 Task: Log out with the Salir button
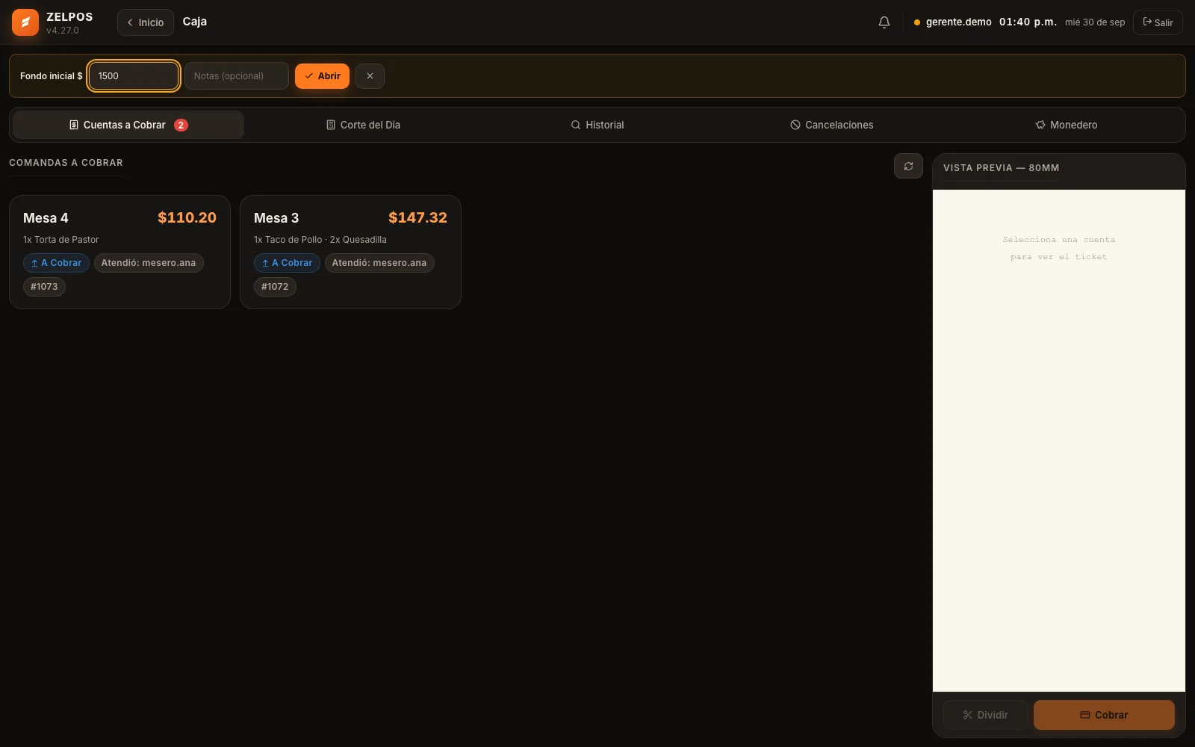[1158, 22]
